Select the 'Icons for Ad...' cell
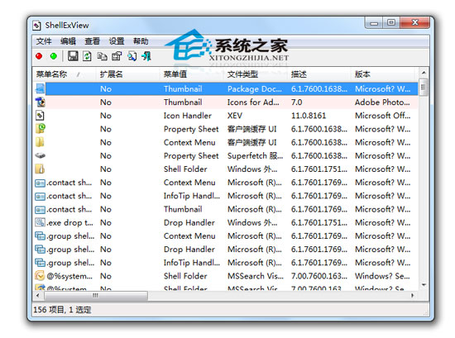Viewport: 455px width, 338px height. (253, 102)
